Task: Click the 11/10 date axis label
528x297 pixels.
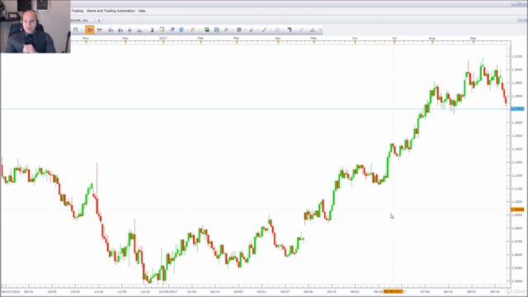Action: coord(98,291)
